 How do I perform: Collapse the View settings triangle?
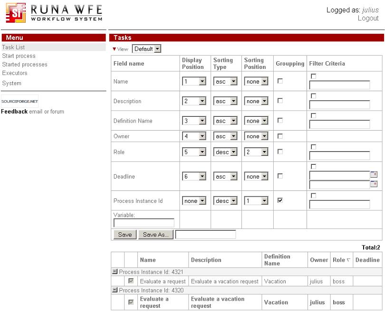click(x=114, y=49)
